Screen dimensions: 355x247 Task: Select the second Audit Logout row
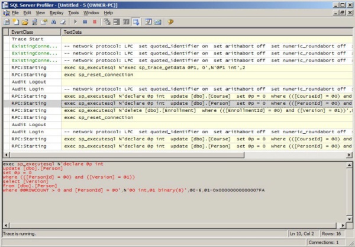tap(177, 125)
